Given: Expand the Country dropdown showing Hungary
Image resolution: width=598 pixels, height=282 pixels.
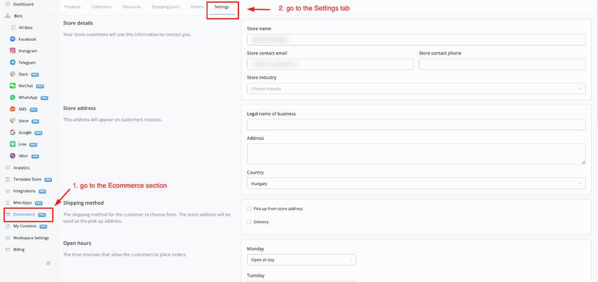Looking at the screenshot, I should (x=416, y=183).
